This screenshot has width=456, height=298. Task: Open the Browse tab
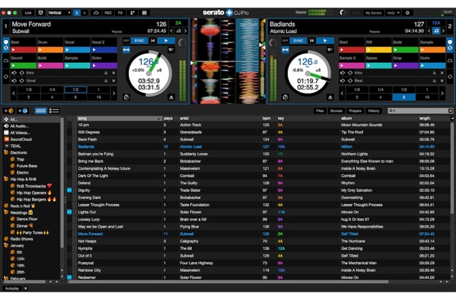coord(336,110)
